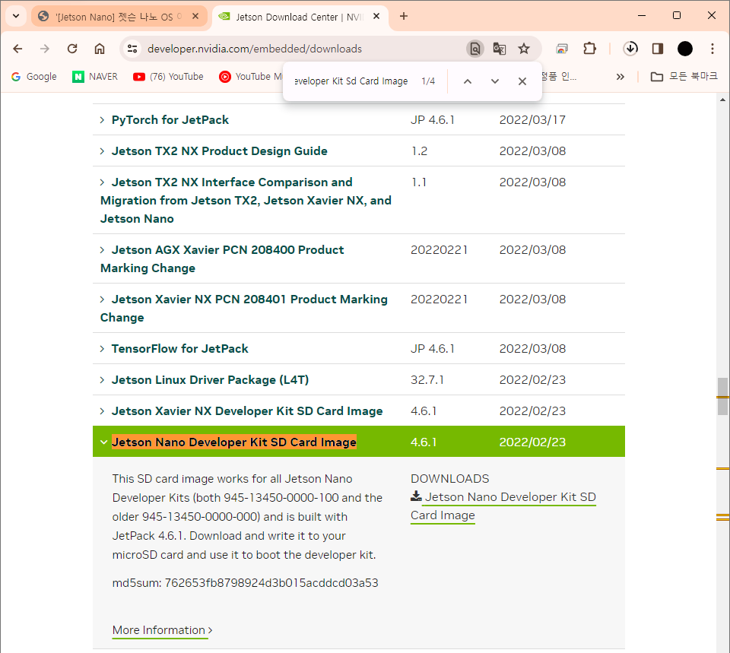The image size is (730, 653).
Task: Click the vertical page scrollbar thumb
Action: (x=722, y=397)
